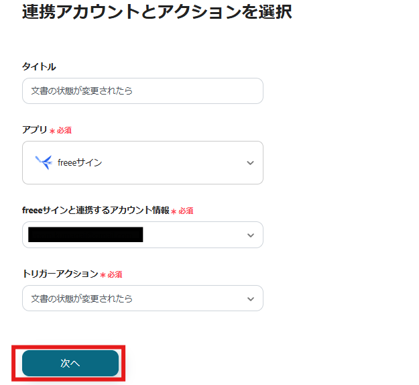Click the トリガーアクション dropdown chevron arrow
Screen dimensions: 419x385
(x=250, y=299)
